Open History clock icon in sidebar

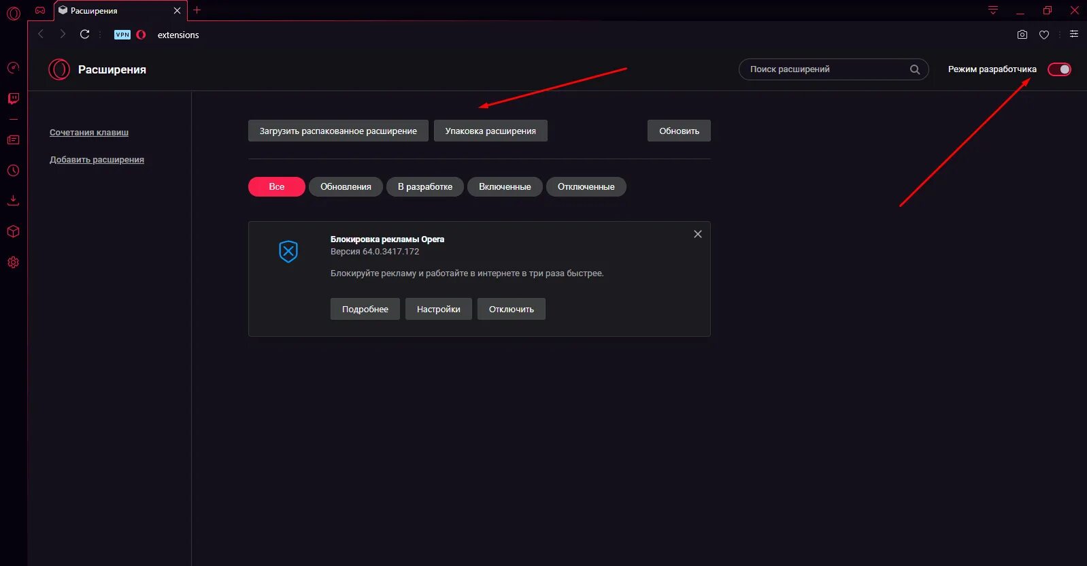[x=13, y=171]
